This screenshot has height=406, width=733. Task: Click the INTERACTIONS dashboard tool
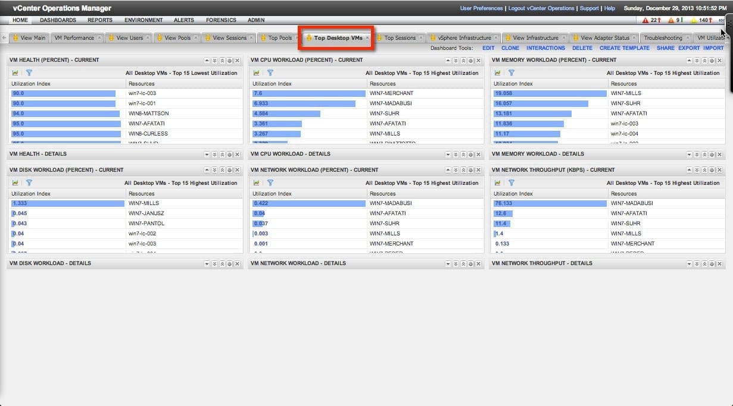[545, 48]
